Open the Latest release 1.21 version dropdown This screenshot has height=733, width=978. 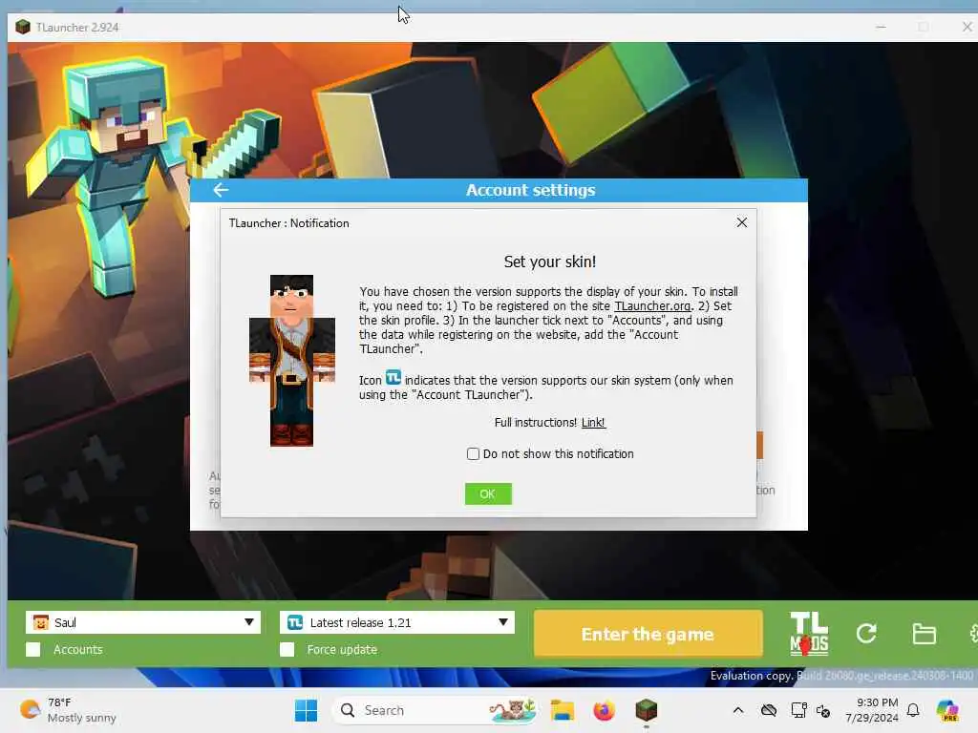pos(396,622)
